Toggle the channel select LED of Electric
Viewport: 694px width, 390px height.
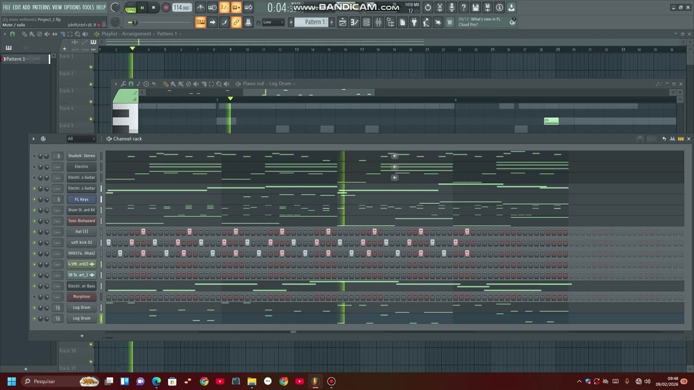click(101, 167)
